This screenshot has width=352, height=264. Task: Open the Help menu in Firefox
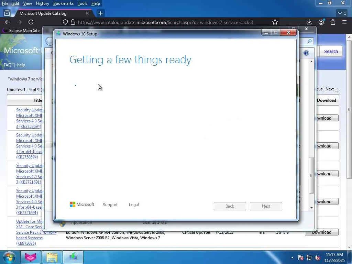coord(96,3)
